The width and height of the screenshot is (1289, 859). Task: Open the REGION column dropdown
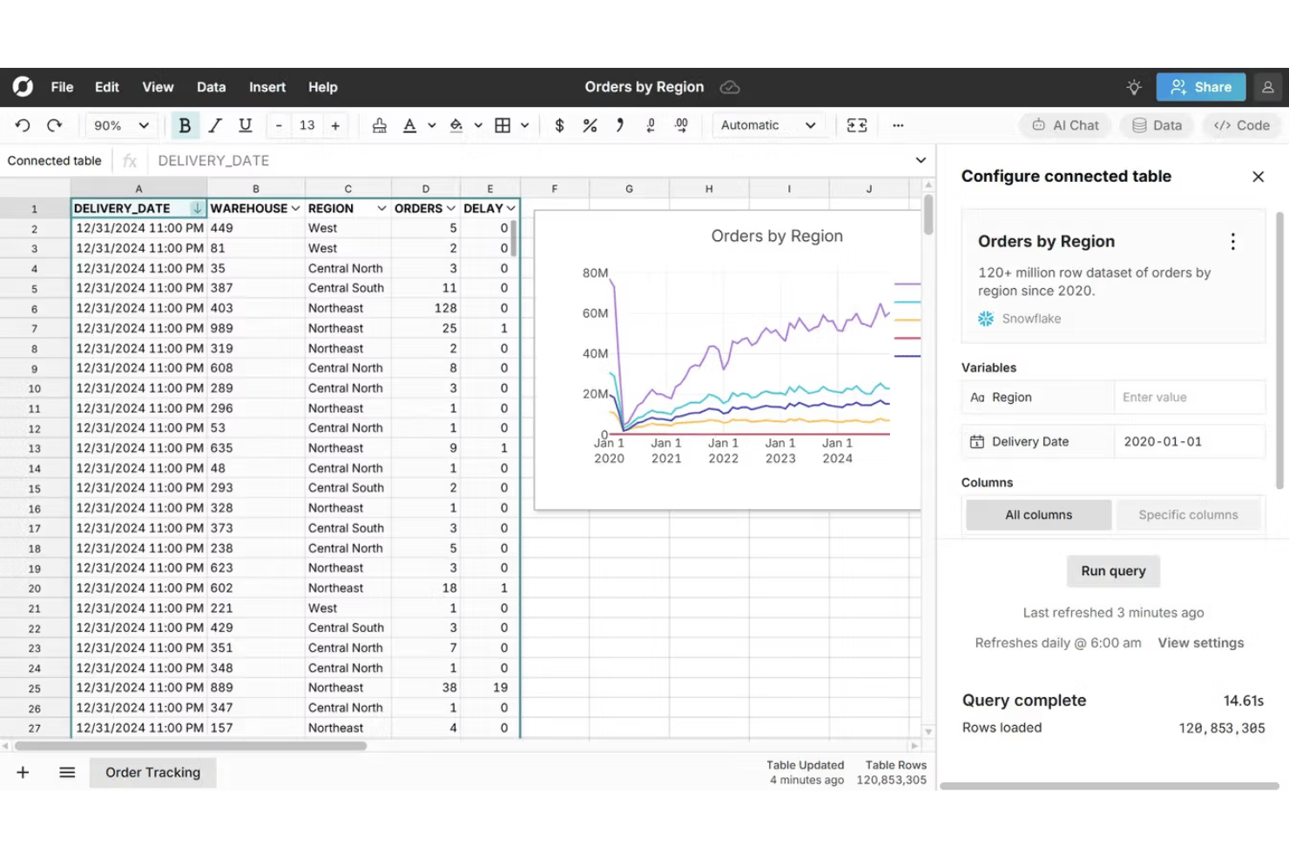pyautogui.click(x=381, y=208)
